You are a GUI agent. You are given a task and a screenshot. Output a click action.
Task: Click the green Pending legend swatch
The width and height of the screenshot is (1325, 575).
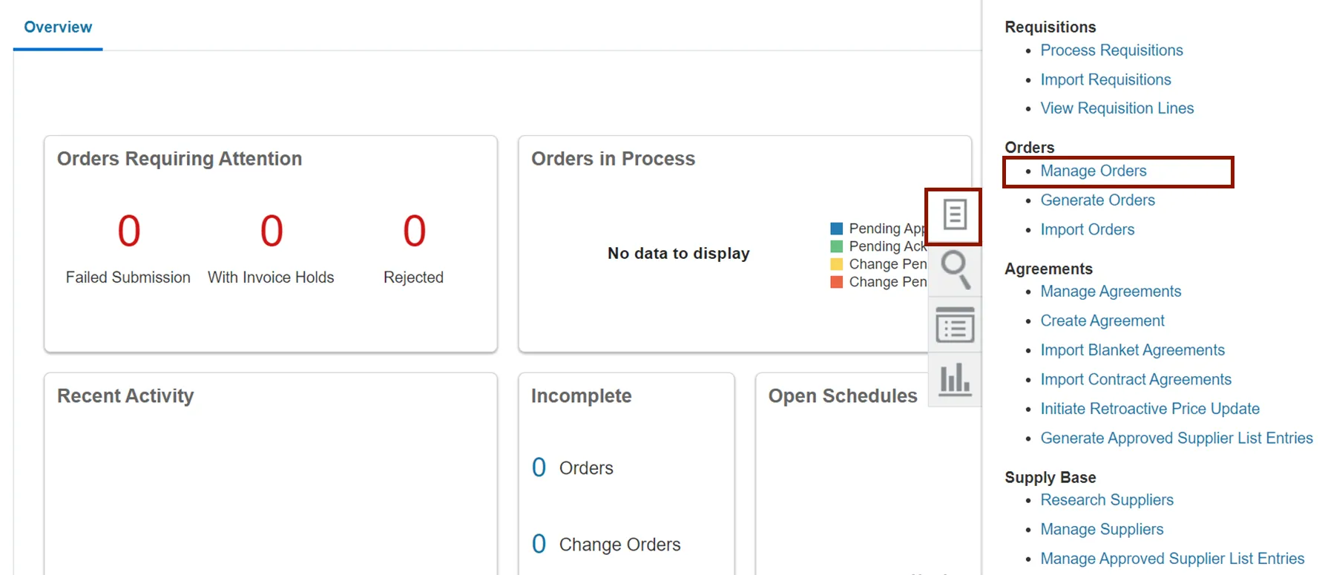point(836,246)
